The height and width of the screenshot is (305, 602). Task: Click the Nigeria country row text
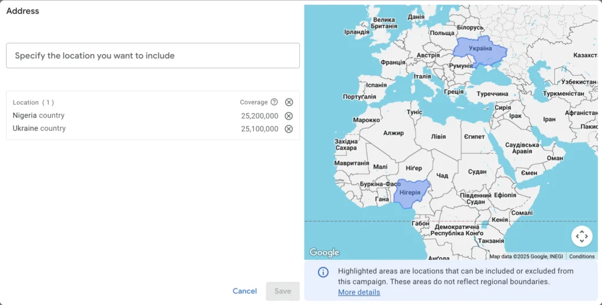[x=38, y=116]
